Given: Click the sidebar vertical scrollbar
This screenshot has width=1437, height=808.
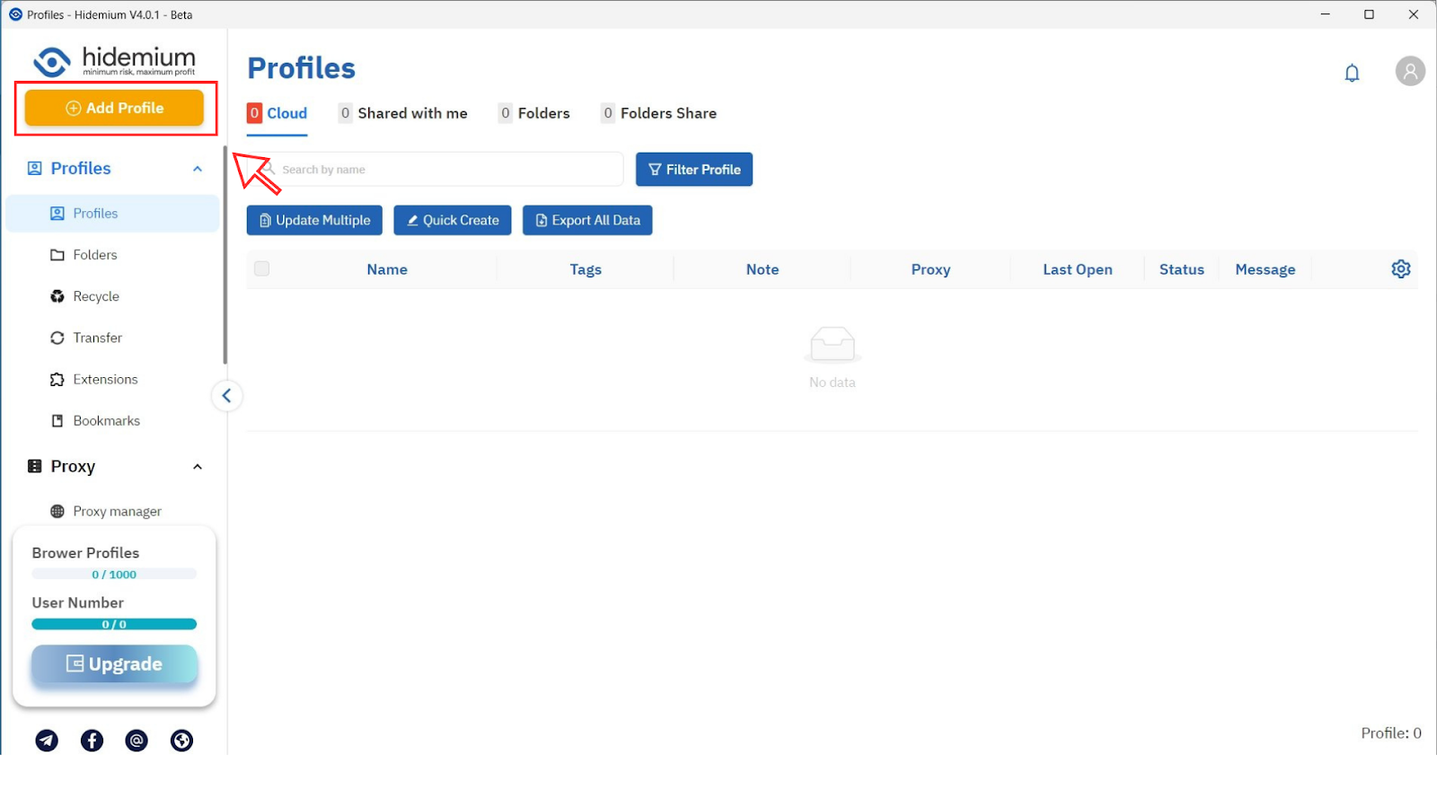Looking at the screenshot, I should [x=225, y=255].
